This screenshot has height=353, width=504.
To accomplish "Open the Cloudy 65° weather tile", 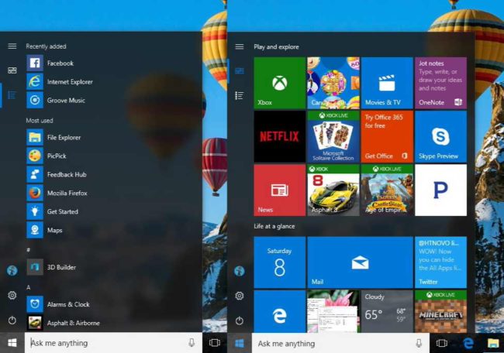I will 387,311.
